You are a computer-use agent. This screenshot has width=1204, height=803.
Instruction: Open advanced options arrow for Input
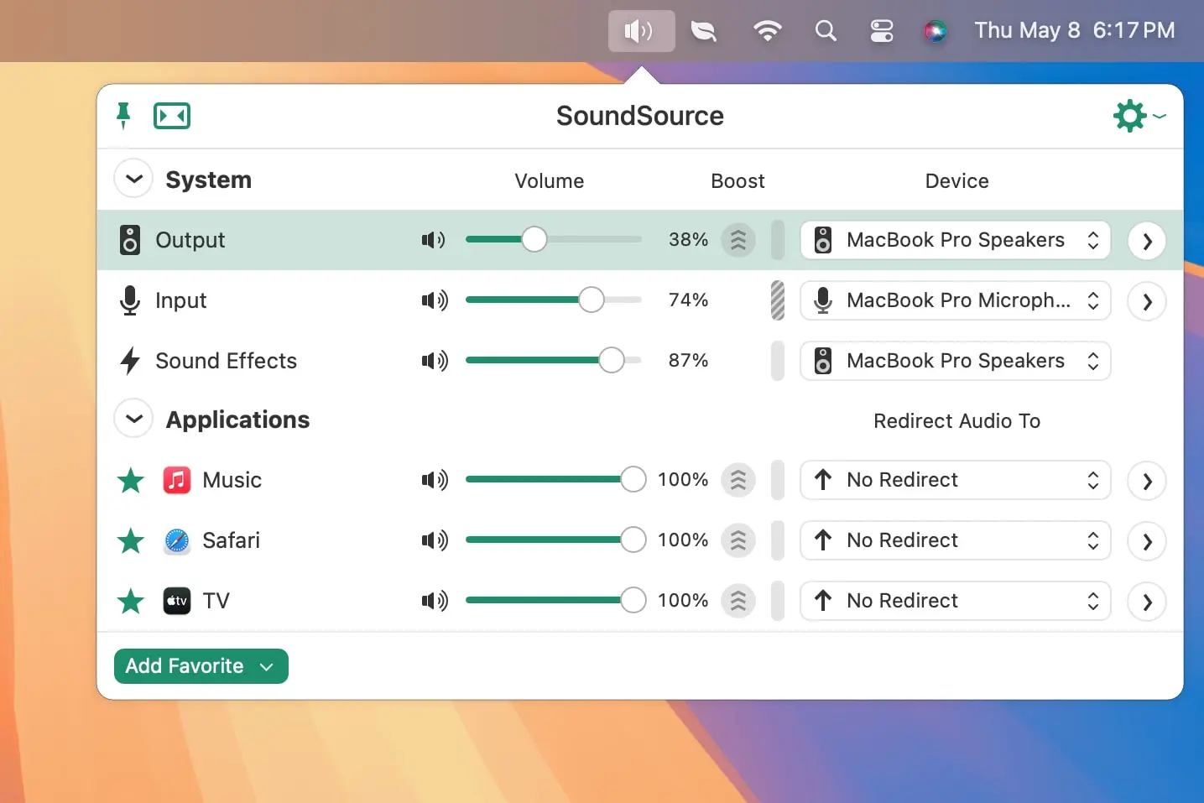click(1147, 300)
